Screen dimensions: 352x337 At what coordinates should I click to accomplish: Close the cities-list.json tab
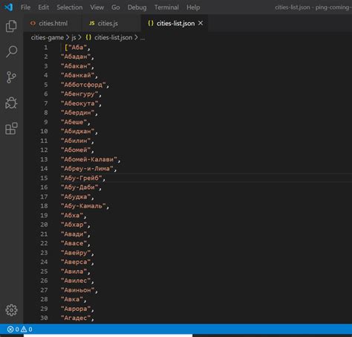(201, 23)
